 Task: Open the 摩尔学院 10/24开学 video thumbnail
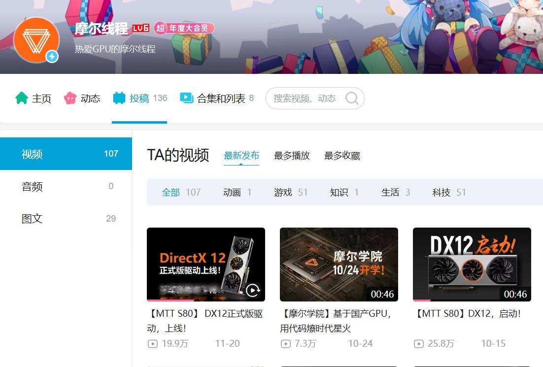339,264
